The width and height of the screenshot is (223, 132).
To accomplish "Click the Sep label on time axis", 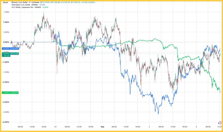I will tap(102, 127).
